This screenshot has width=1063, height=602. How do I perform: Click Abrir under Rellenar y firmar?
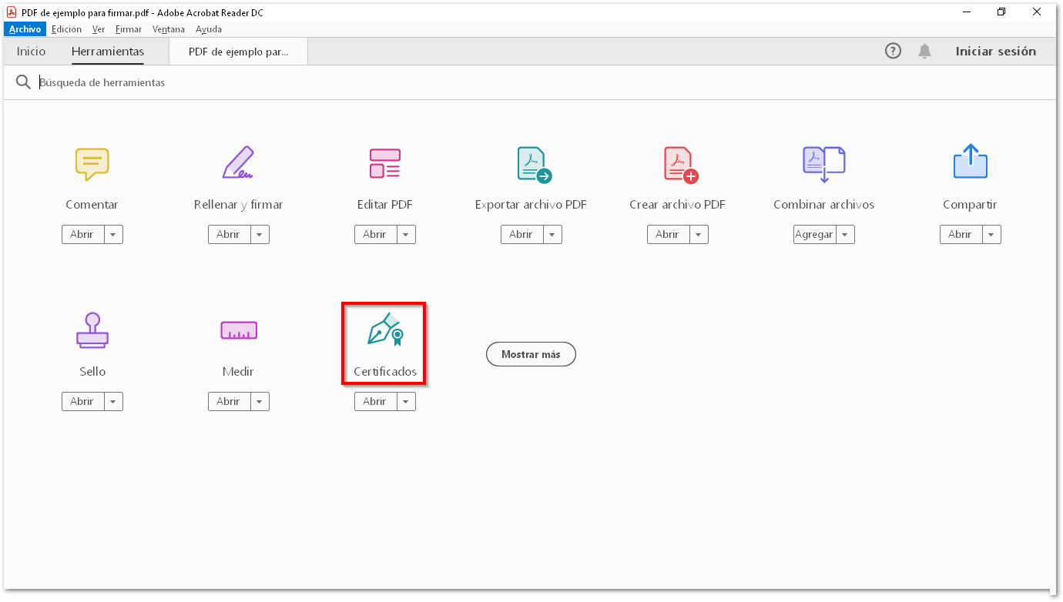pos(229,235)
